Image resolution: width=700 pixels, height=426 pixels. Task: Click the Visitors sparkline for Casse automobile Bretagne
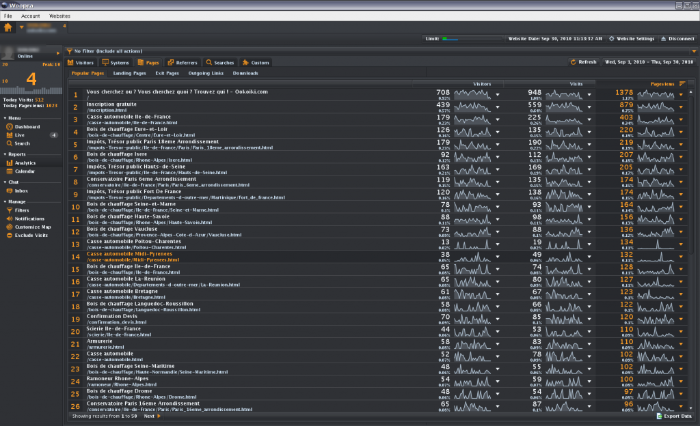[x=472, y=294]
